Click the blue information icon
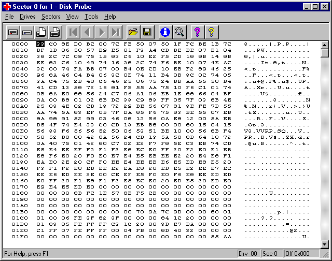Image resolution: width=332 pixels, height=261 pixels. 165,32
